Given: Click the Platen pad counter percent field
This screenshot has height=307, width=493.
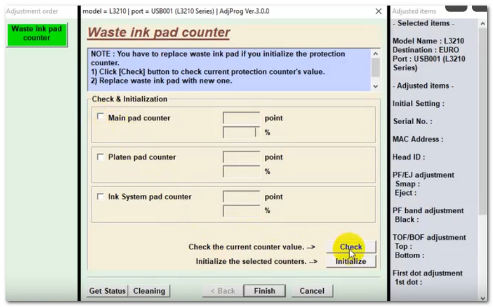Looking at the screenshot, I should click(242, 172).
